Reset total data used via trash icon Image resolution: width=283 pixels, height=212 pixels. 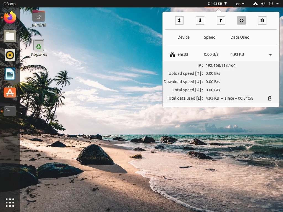[270, 98]
